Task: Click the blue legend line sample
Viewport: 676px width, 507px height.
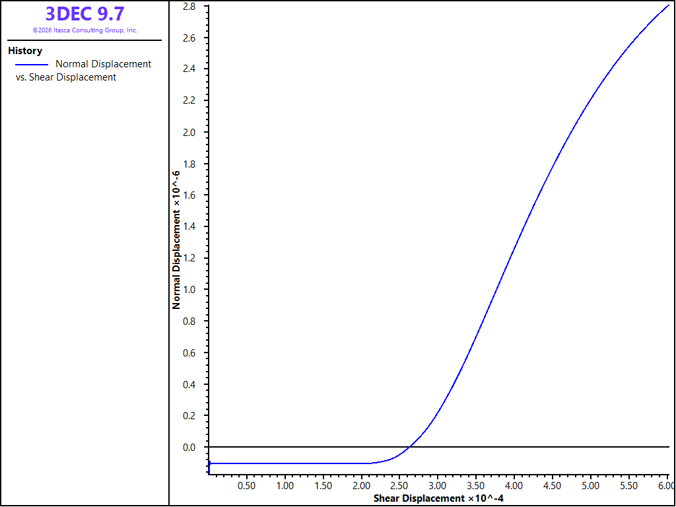Action: point(32,65)
